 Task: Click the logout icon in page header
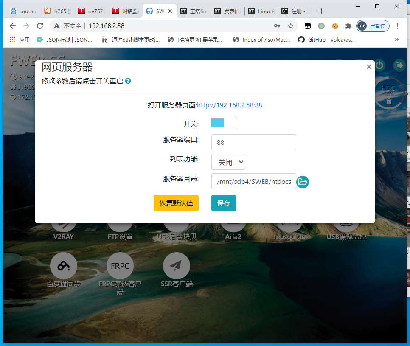tap(399, 65)
